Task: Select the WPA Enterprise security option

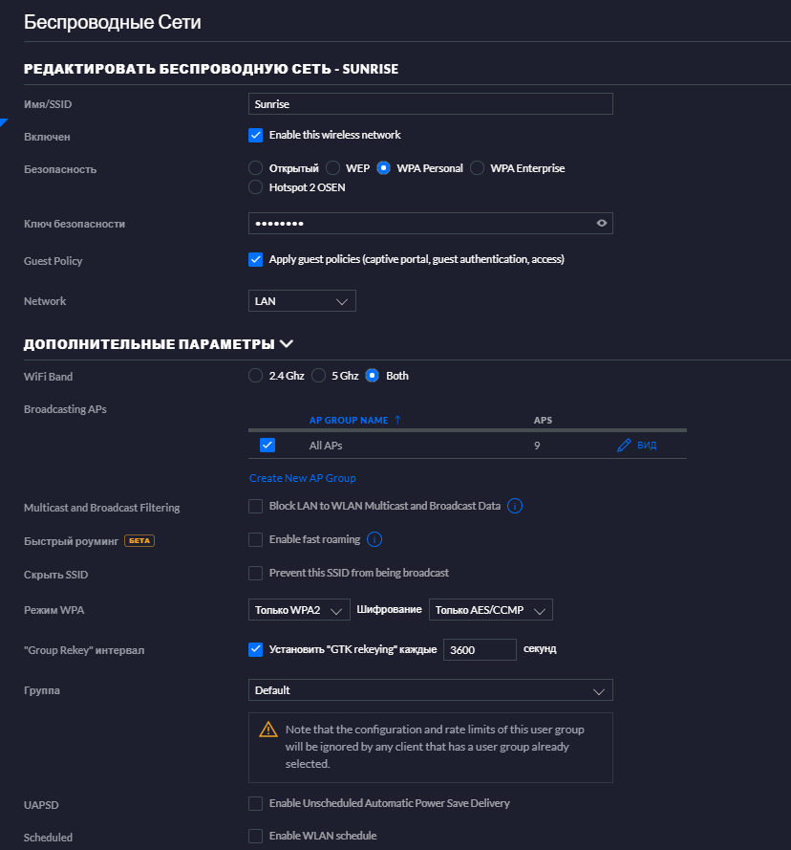Action: [x=478, y=168]
